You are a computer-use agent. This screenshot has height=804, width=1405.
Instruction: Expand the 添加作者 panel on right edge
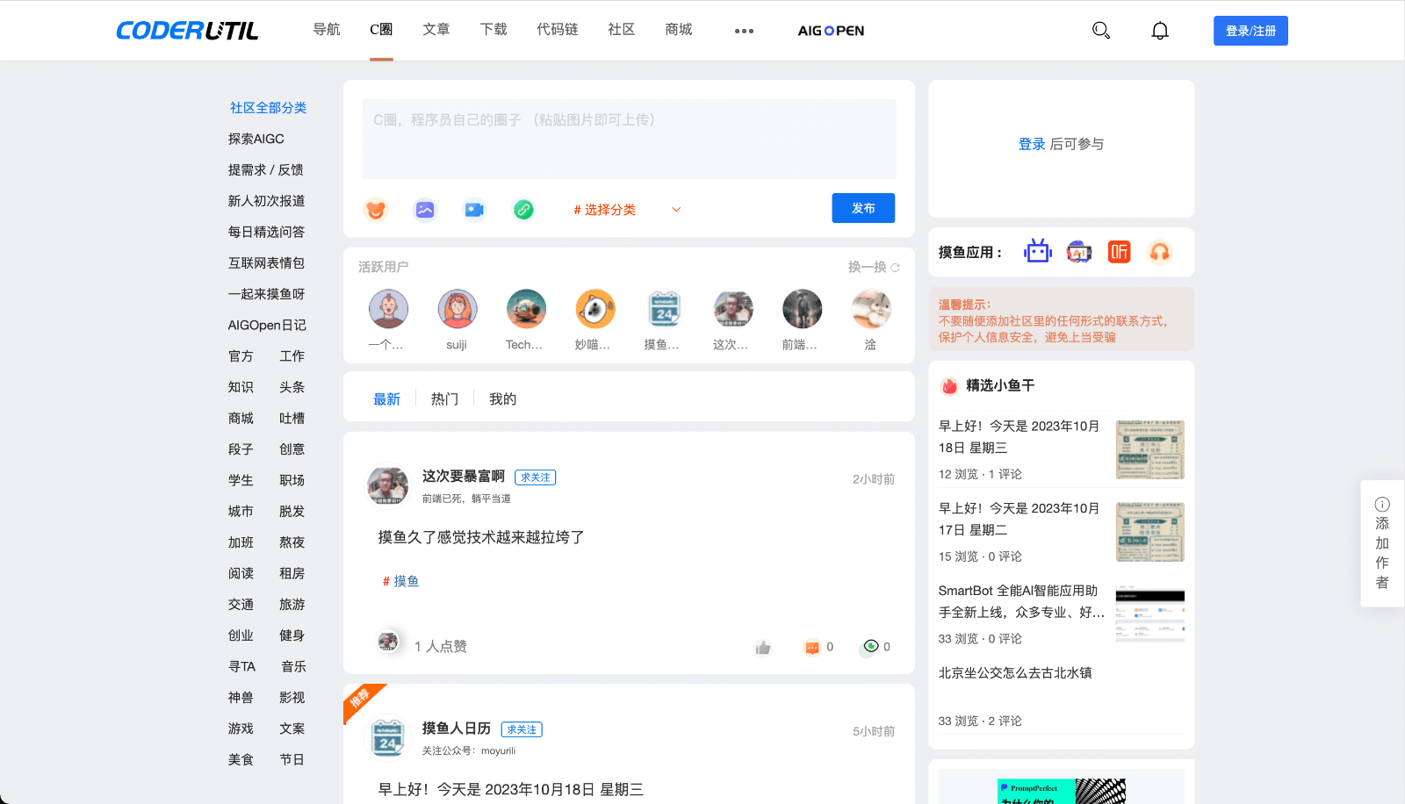point(1380,542)
